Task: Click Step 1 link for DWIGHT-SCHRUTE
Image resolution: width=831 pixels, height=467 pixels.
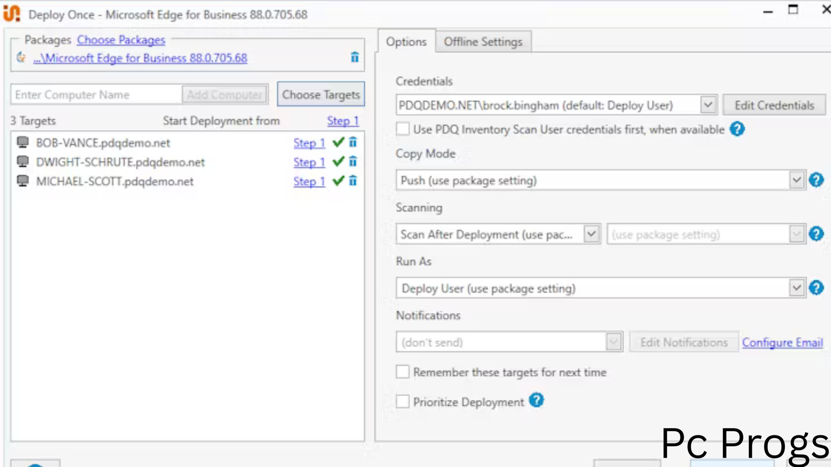Action: click(x=309, y=162)
